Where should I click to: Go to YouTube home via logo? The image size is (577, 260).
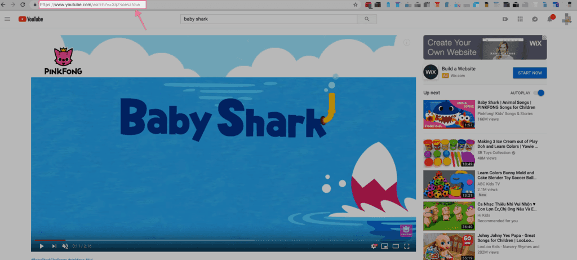pos(31,19)
